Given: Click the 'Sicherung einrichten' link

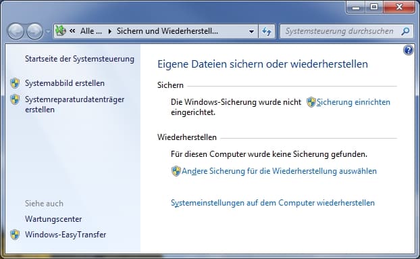Looking at the screenshot, I should point(353,102).
